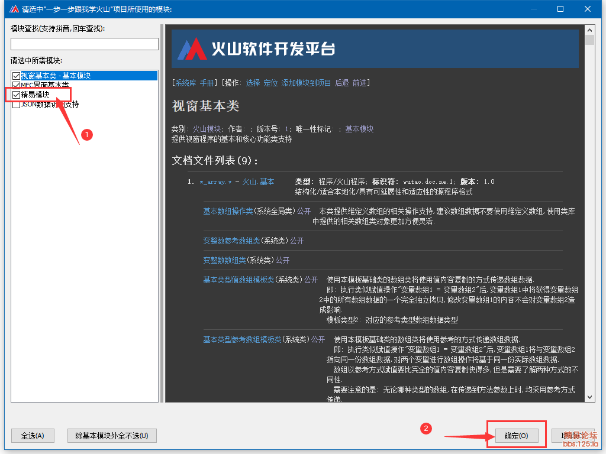This screenshot has height=454, width=606.
Task: Open 基本类型参考数组模板类 link
Action: click(x=242, y=339)
